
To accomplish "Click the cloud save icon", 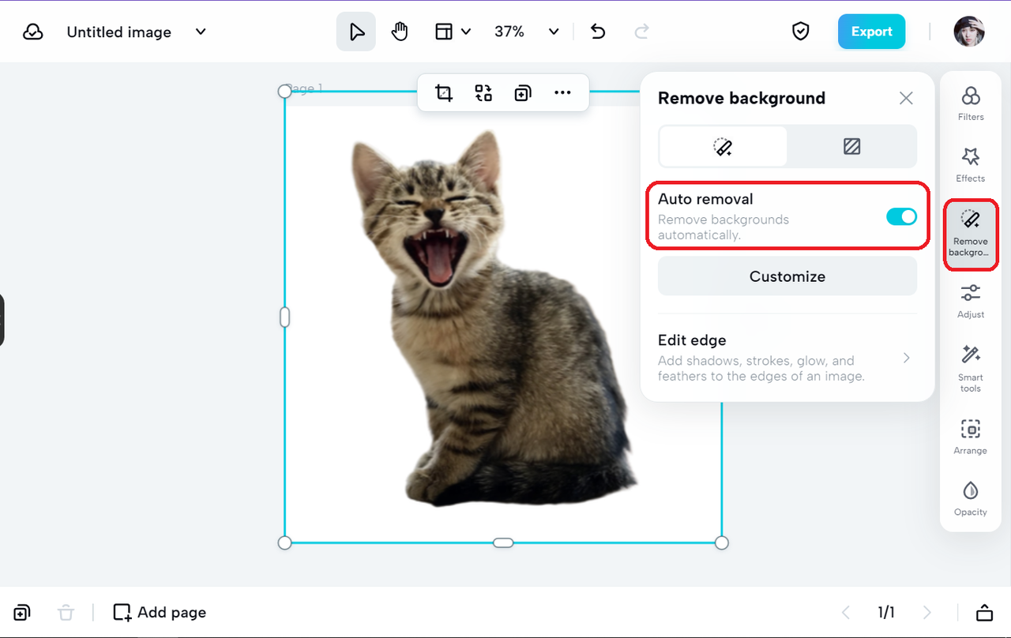I will pos(33,32).
